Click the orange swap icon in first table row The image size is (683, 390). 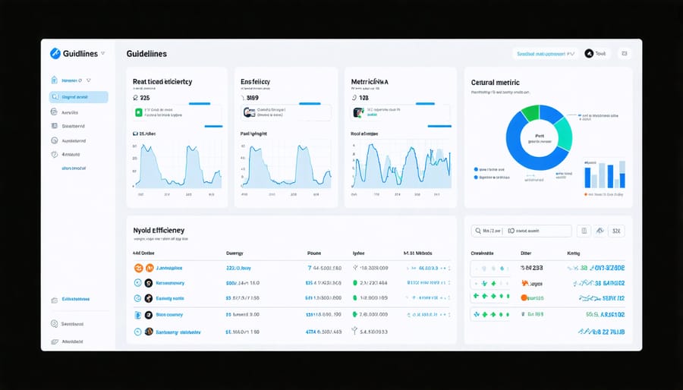[x=139, y=268]
